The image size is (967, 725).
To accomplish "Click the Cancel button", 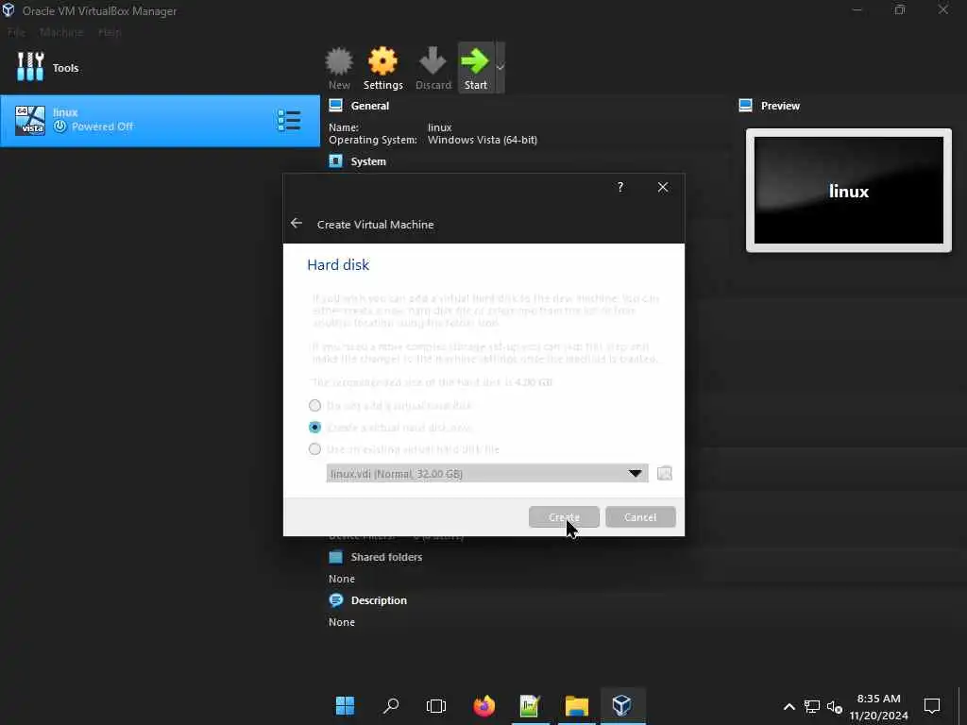I will point(640,517).
